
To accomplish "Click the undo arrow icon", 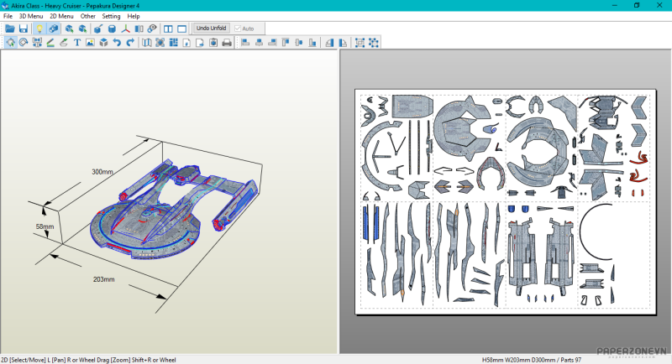I will point(117,42).
